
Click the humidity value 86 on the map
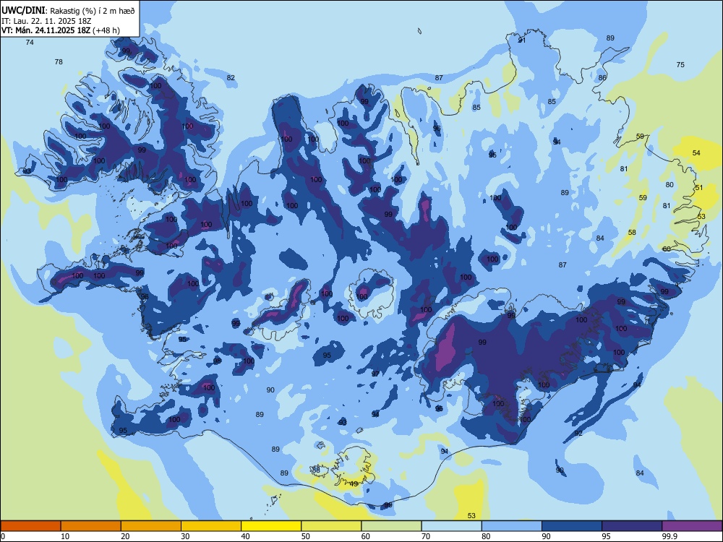[602, 78]
